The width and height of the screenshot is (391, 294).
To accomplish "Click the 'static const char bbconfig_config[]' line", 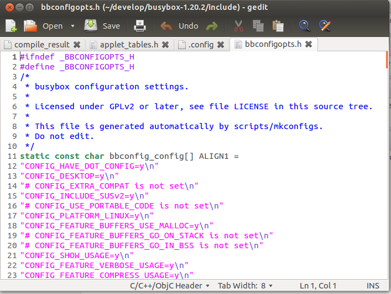I will point(129,156).
